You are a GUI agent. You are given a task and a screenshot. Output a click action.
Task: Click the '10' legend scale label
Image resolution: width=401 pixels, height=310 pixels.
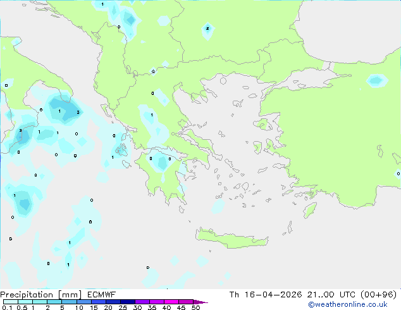tap(79, 307)
